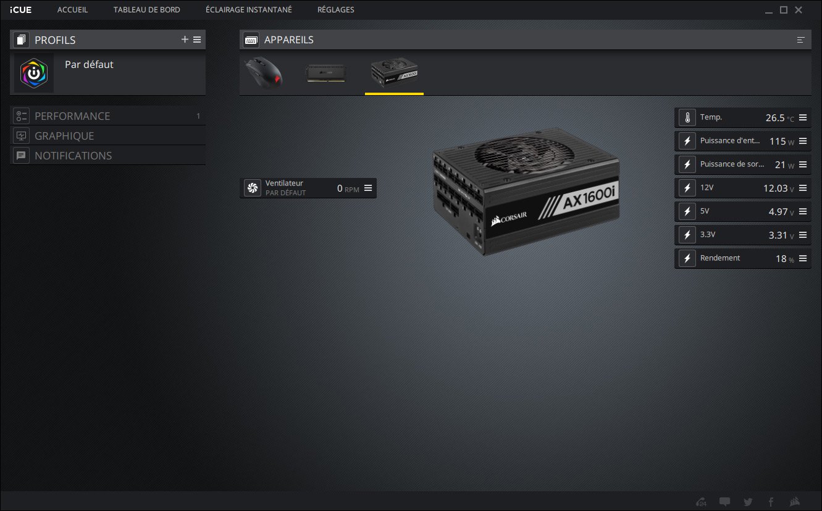Click the Ventilateur fan icon
This screenshot has width=822, height=511.
[253, 188]
